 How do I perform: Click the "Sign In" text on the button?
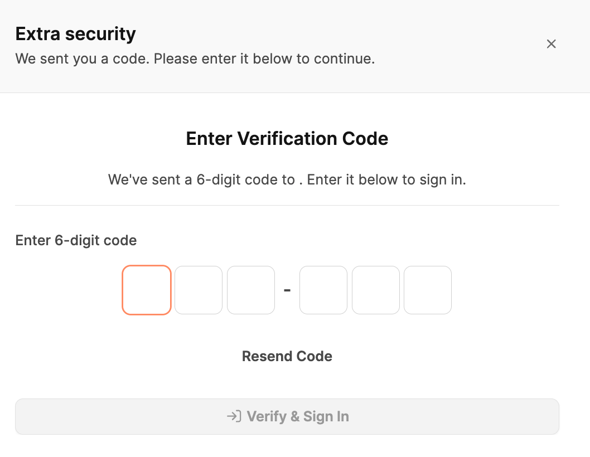(x=326, y=416)
